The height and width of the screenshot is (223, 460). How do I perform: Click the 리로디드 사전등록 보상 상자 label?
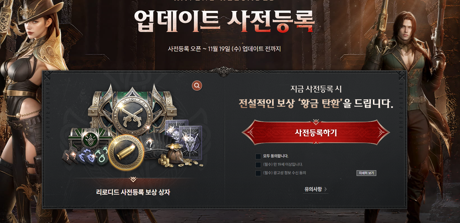pos(133,192)
